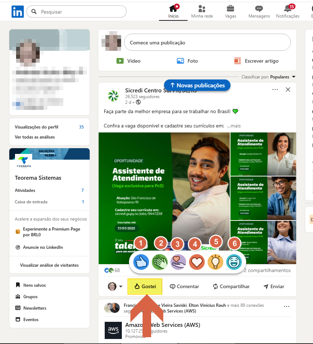Click the Gostei button
This screenshot has width=313, height=344.
(x=145, y=286)
